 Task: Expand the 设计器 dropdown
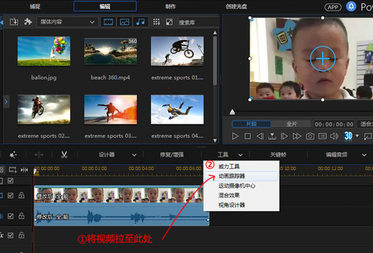[134, 155]
